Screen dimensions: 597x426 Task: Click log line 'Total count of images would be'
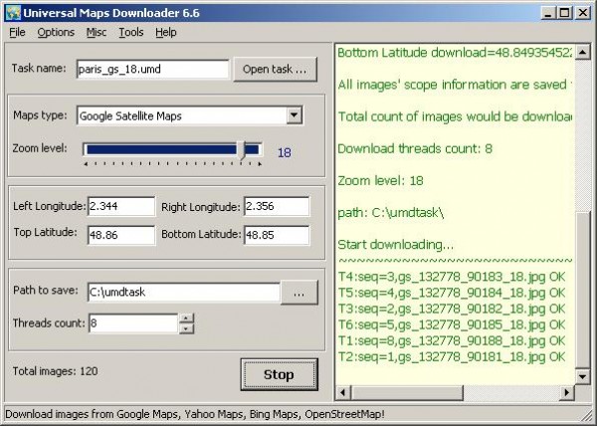455,116
